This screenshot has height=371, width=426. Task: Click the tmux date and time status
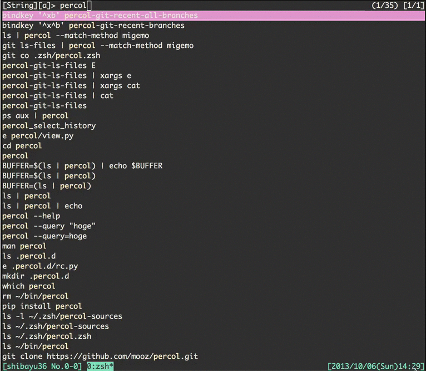coord(376,367)
